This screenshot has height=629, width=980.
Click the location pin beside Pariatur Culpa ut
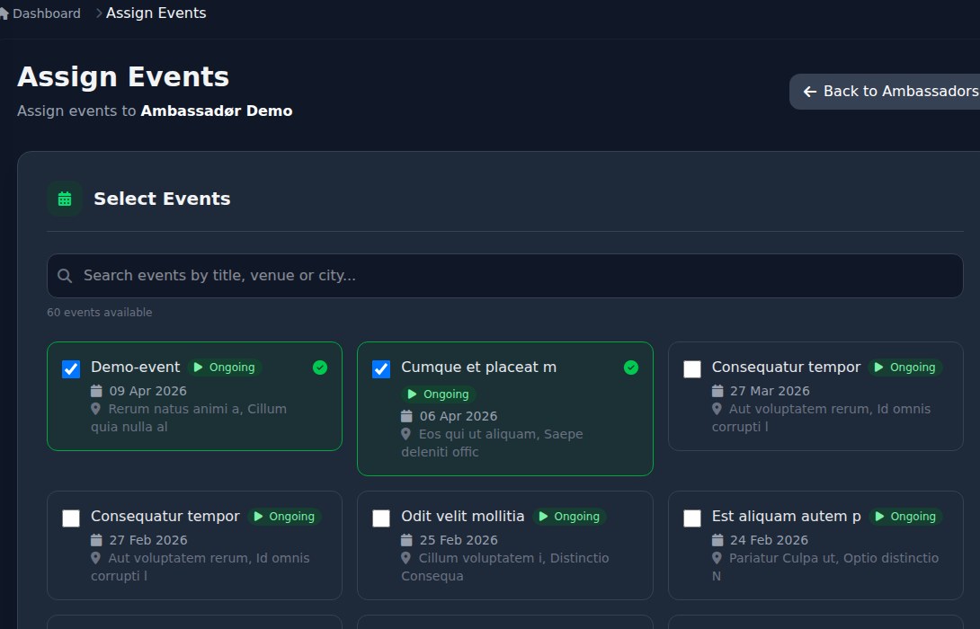[717, 558]
